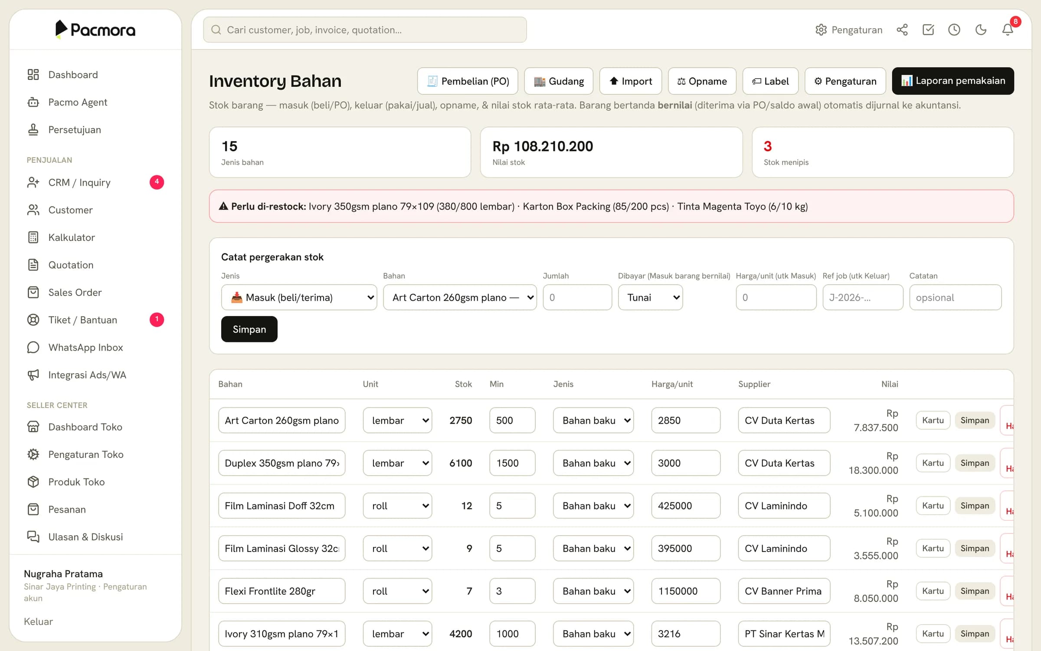Open Persetujuan approval page
The width and height of the screenshot is (1041, 651).
coord(95,130)
